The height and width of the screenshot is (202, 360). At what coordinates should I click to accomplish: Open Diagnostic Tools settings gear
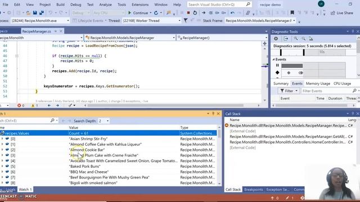coord(276,39)
